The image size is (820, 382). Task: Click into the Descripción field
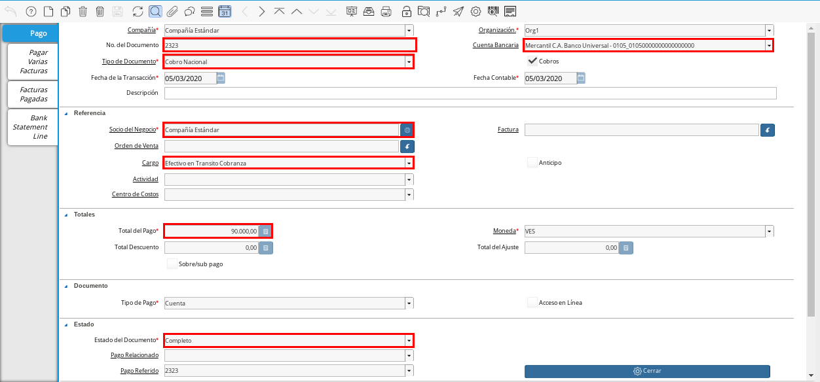tap(470, 93)
